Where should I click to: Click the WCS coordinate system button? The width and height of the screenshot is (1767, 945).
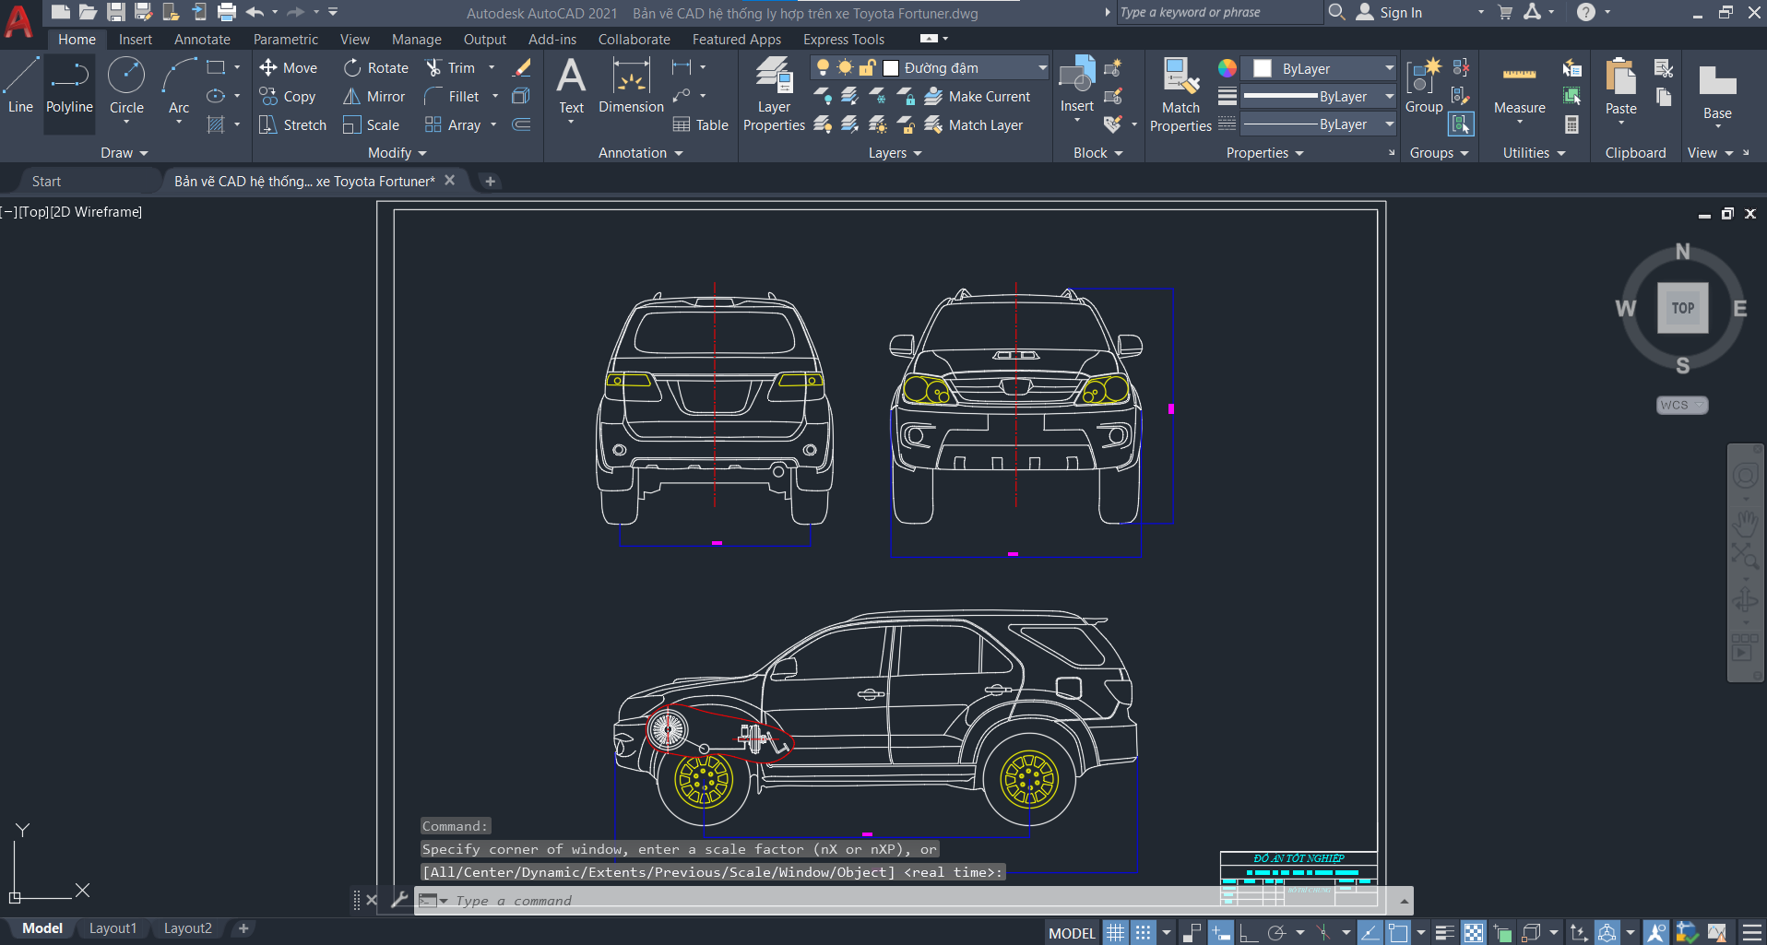[1682, 405]
